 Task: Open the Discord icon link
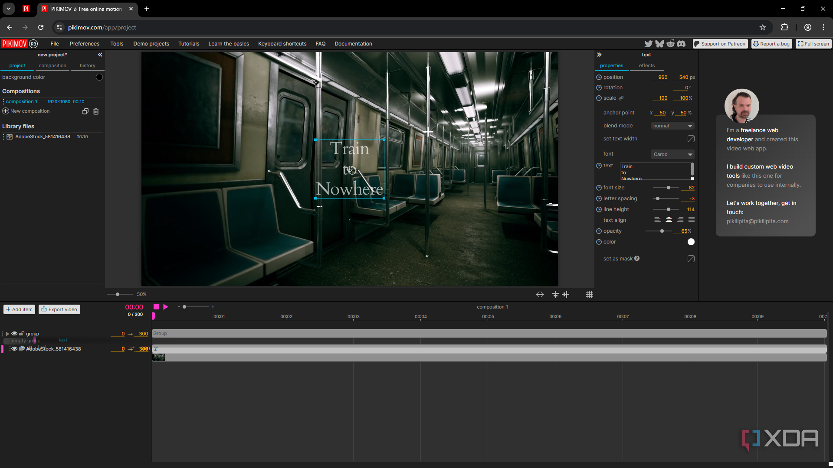pyautogui.click(x=681, y=44)
